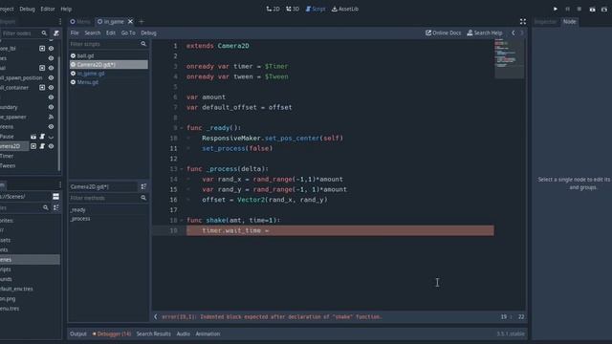Click attach script icon beside Filter nodes
Viewport: 612px width, 344px height.
click(x=56, y=33)
